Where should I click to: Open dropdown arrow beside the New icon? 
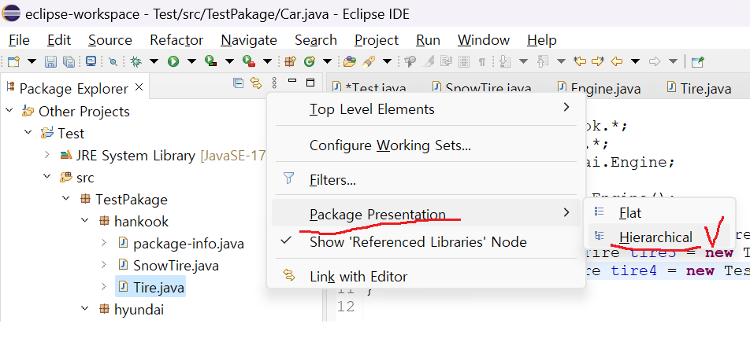(32, 61)
